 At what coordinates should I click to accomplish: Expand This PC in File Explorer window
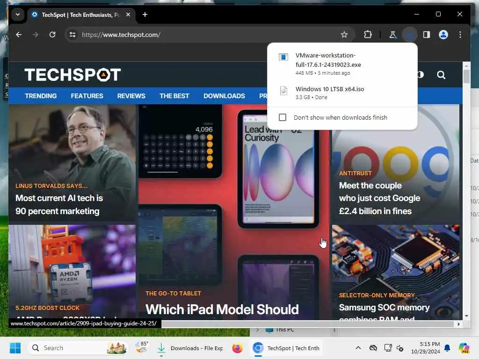[x=258, y=330]
